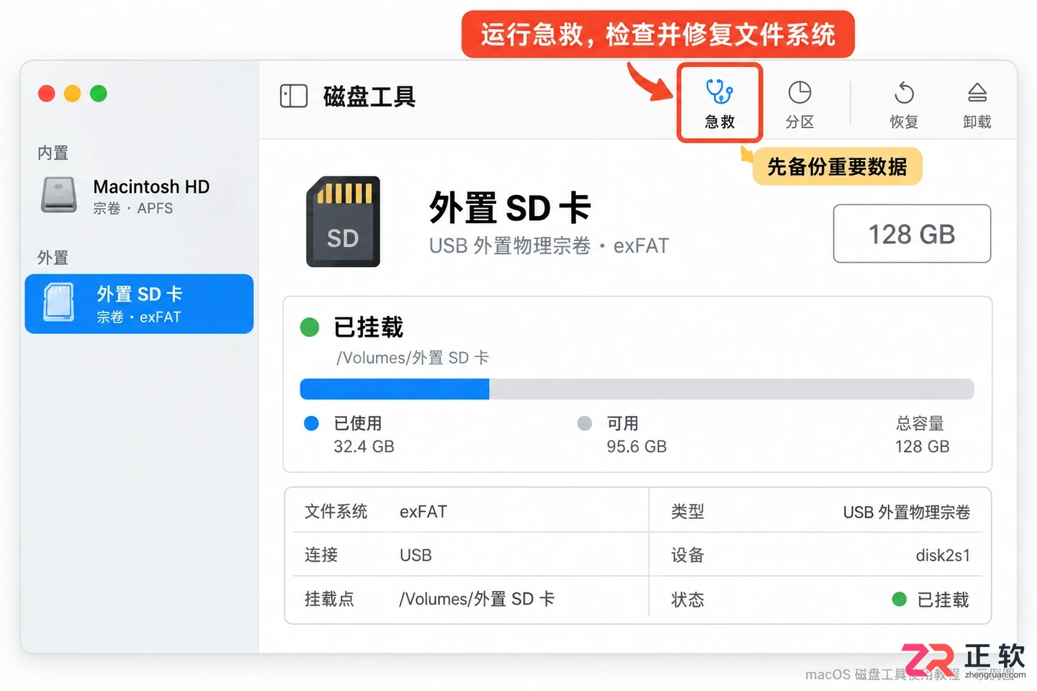Click the SD card icon in sidebar
Image resolution: width=1037 pixels, height=691 pixels.
(58, 302)
